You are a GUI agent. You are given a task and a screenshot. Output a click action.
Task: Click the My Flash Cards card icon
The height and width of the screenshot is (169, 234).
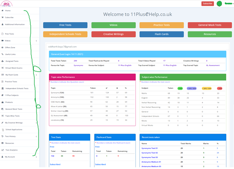point(3,75)
